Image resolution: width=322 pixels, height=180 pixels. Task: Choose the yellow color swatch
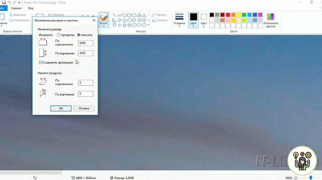[239, 15]
